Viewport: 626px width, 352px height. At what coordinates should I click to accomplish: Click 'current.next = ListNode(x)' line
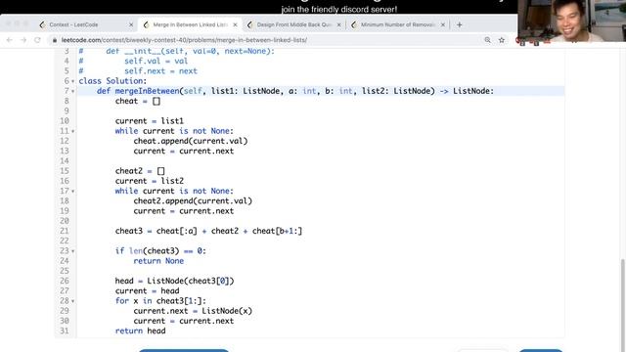coord(193,311)
